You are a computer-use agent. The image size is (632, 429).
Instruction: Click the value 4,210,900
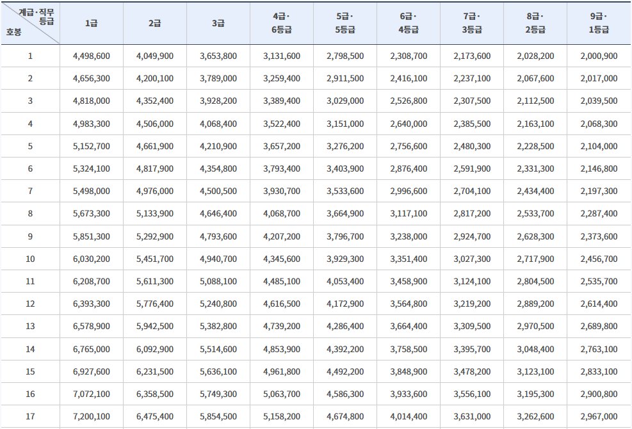click(218, 147)
